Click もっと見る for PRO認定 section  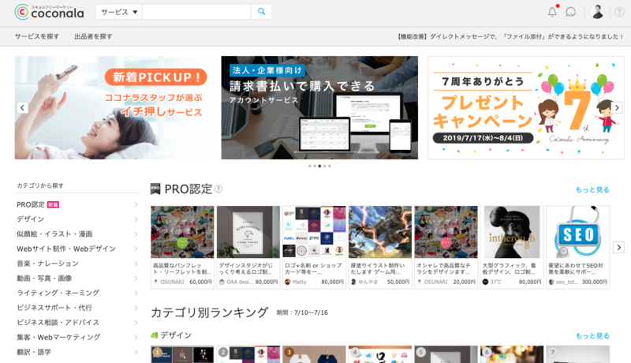[592, 189]
